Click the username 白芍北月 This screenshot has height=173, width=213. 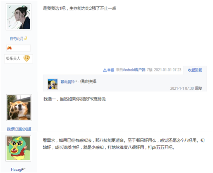(x=17, y=39)
